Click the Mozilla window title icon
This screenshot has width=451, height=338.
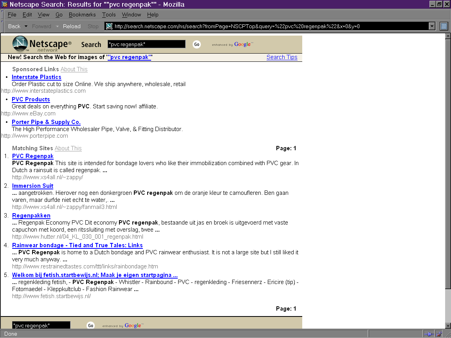[x=5, y=4]
